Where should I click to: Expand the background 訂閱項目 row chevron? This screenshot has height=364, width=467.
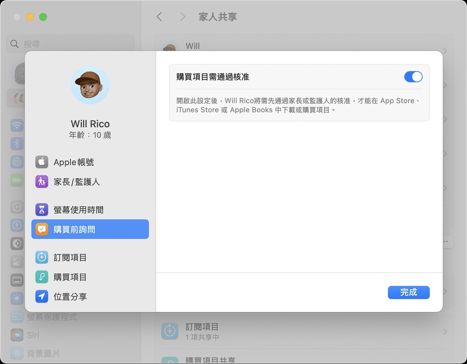click(445, 332)
